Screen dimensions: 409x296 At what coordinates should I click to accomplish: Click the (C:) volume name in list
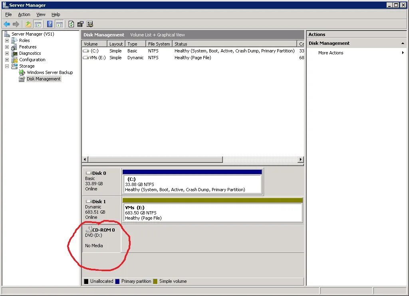click(x=94, y=51)
